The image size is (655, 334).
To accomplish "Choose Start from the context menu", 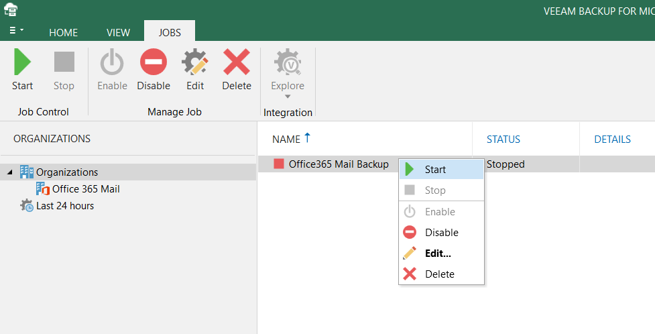I will coord(435,170).
